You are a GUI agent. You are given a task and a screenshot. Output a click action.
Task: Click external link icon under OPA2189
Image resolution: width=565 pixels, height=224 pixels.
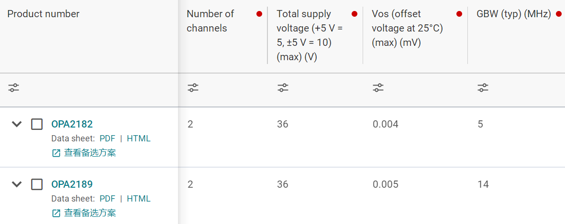[56, 213]
